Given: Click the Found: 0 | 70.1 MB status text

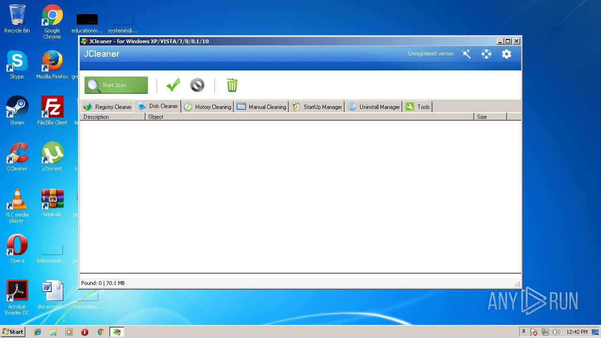Looking at the screenshot, I should (103, 283).
